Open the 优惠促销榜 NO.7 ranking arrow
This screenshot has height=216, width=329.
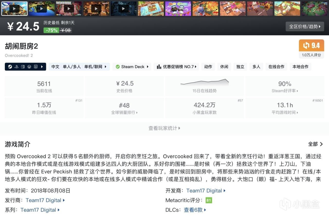pos(196,67)
